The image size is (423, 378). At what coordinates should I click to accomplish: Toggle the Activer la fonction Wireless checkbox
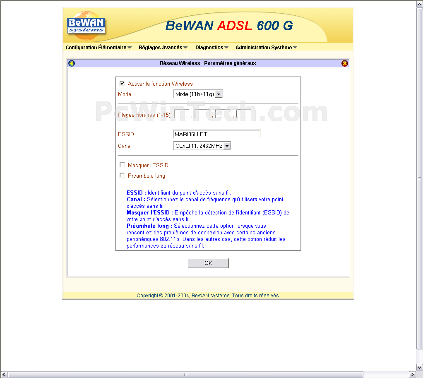point(122,83)
